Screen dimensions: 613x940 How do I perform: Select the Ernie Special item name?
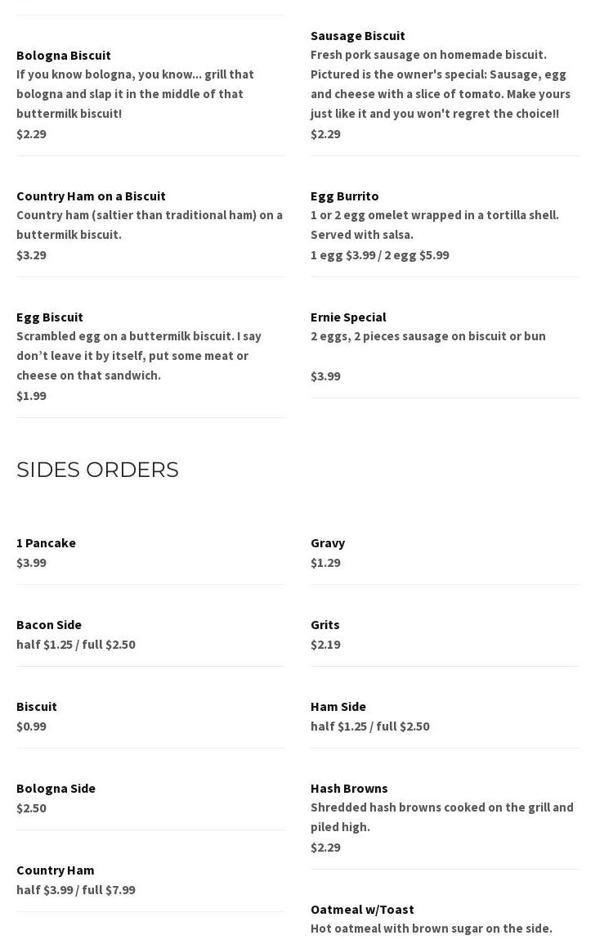348,317
